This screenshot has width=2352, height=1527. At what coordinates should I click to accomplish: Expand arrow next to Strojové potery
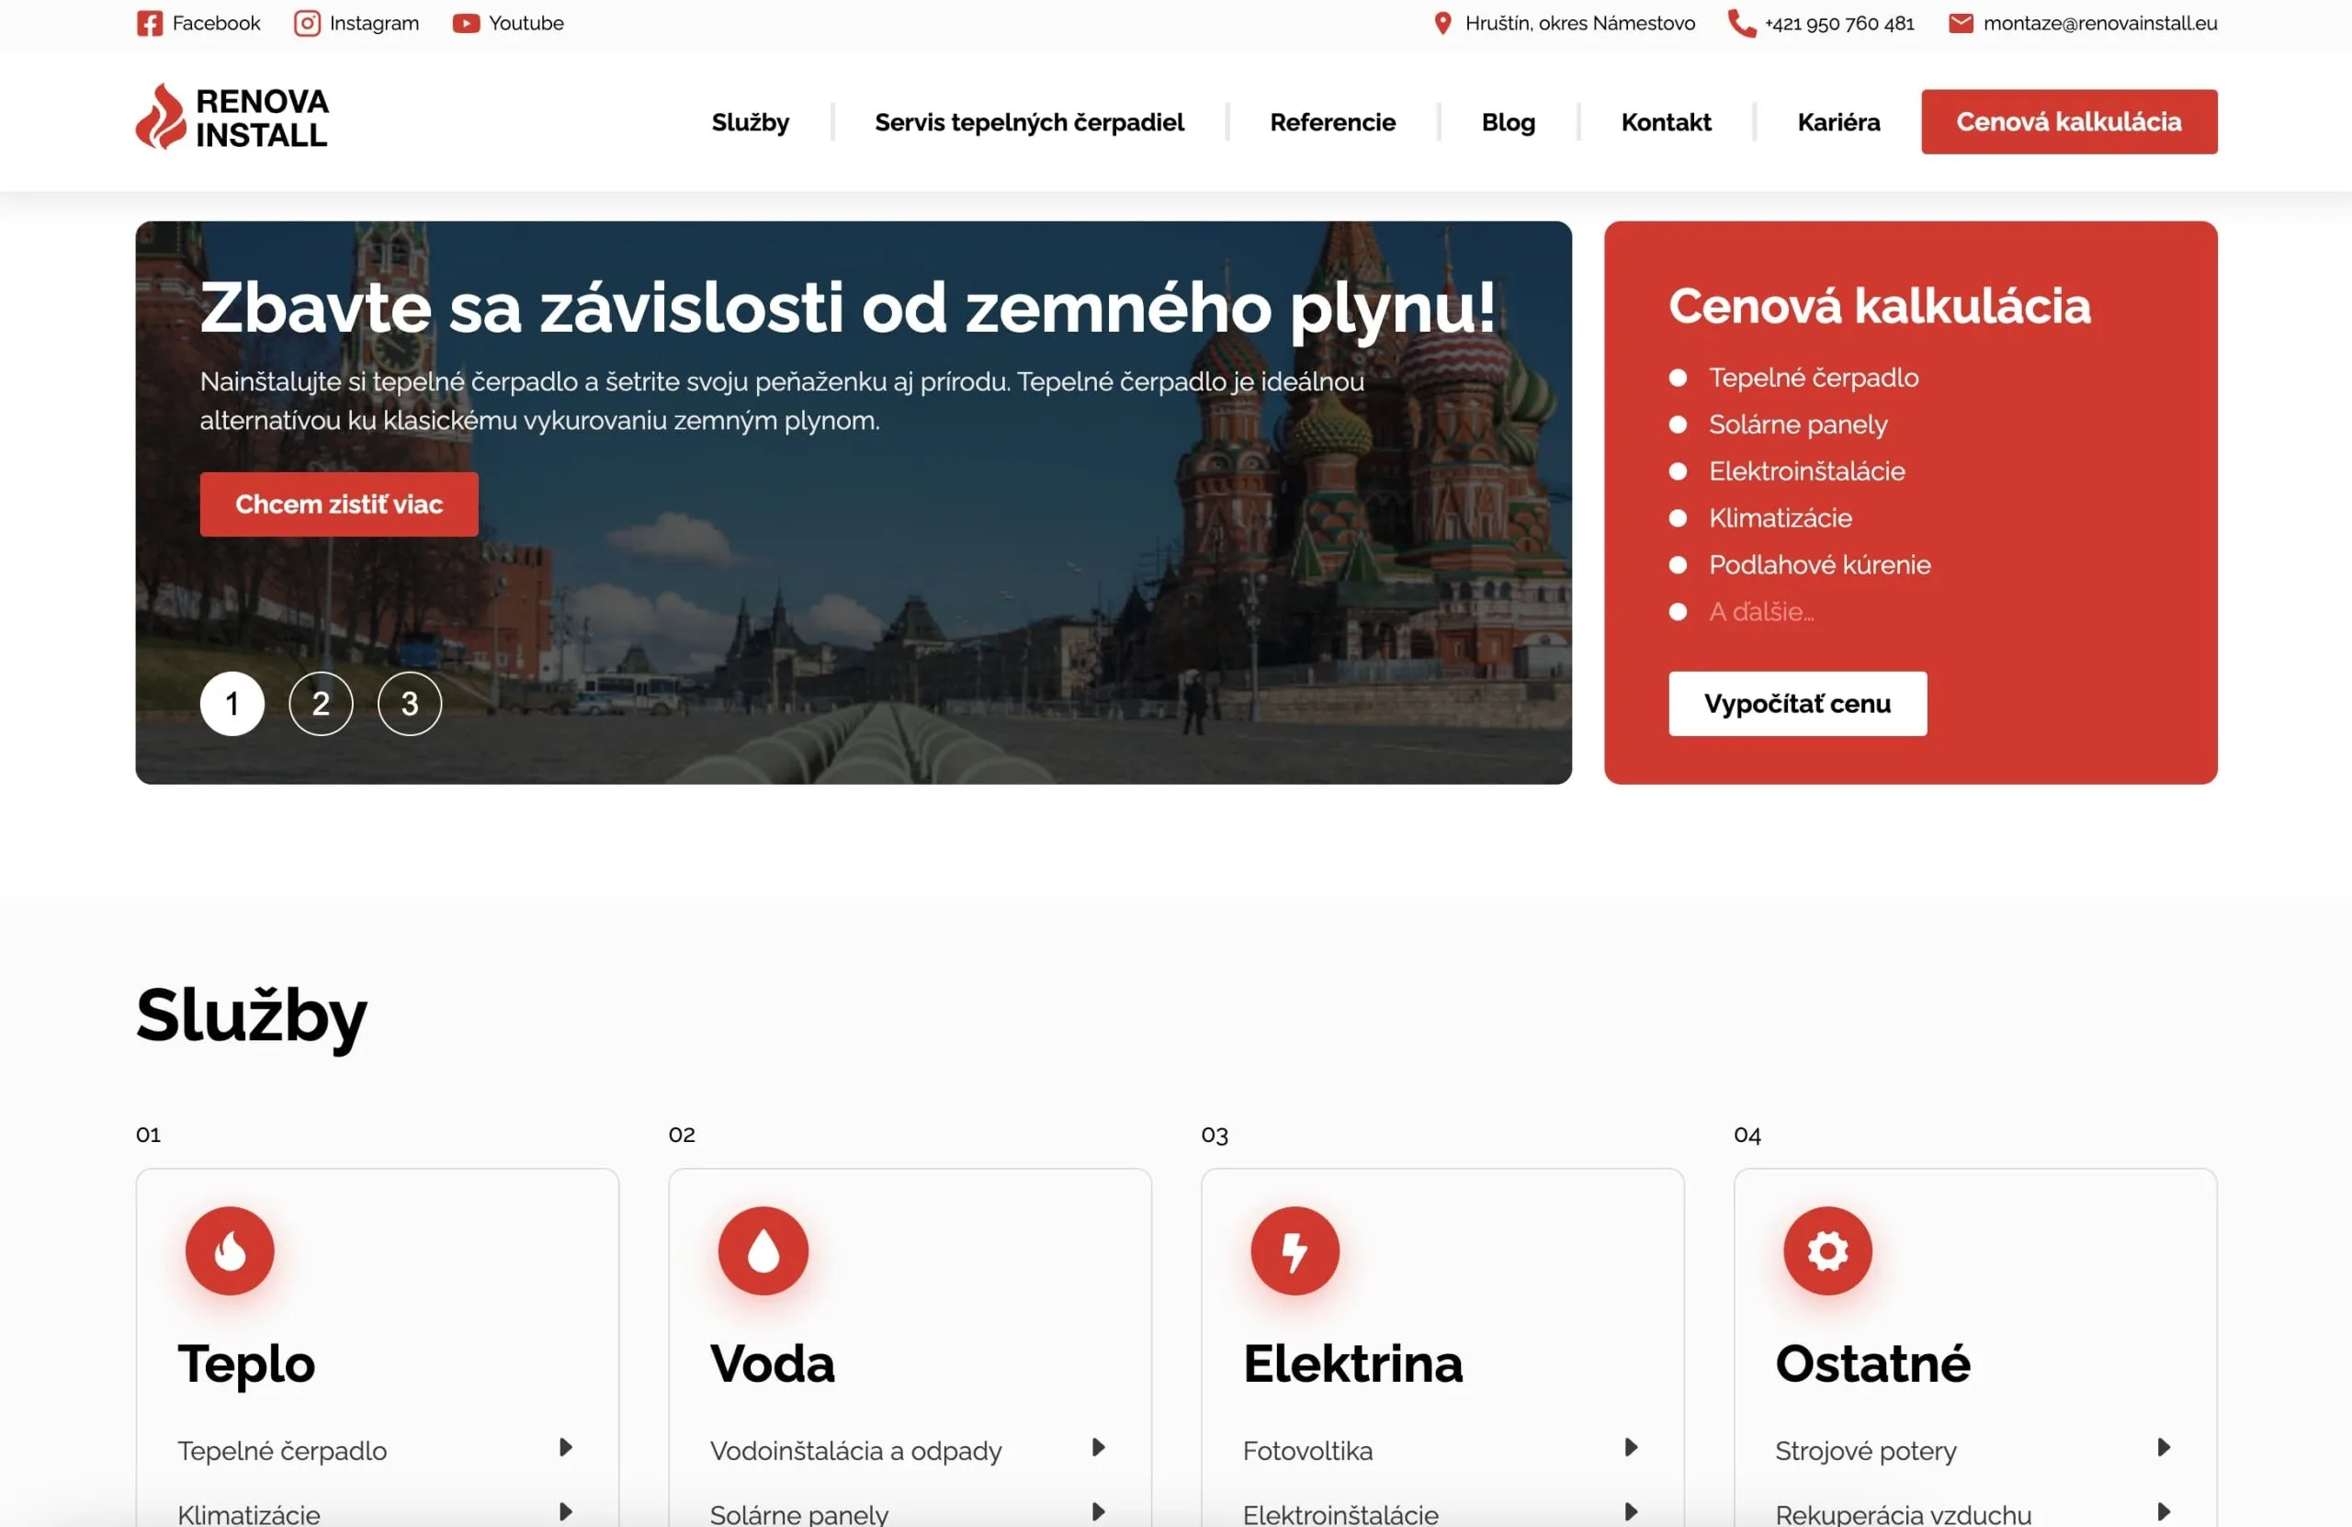tap(2165, 1448)
